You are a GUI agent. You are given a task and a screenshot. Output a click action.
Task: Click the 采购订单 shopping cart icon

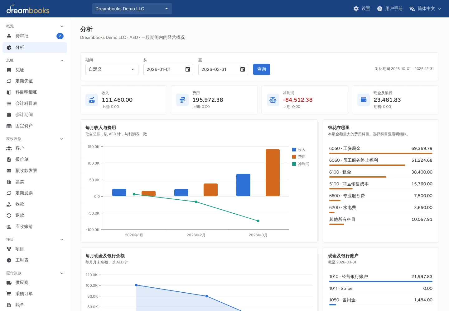pyautogui.click(x=9, y=294)
